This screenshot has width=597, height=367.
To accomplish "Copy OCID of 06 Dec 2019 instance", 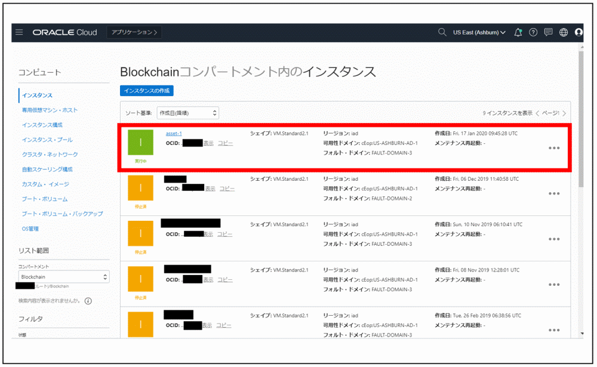I will [227, 189].
